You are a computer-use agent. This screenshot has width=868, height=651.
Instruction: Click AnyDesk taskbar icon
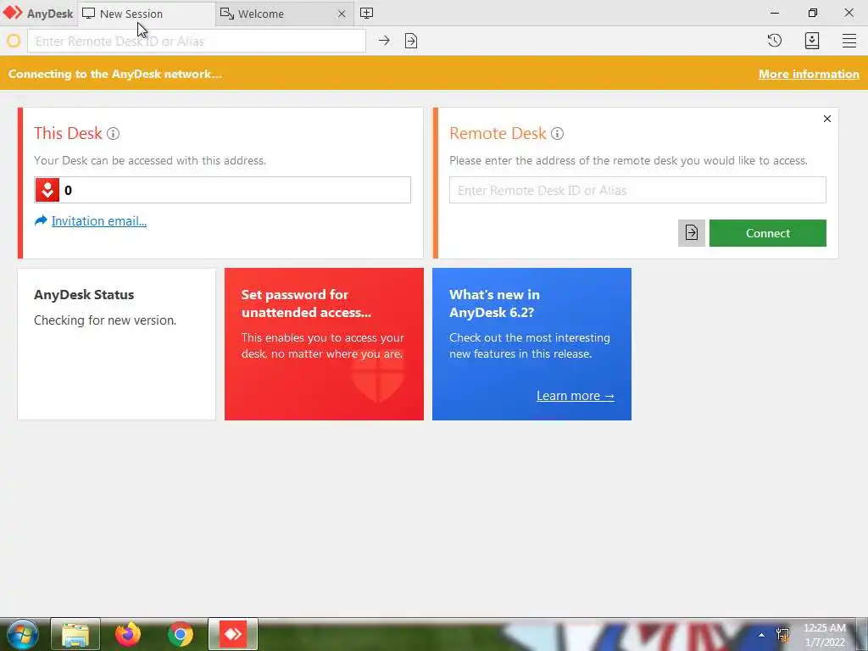pos(233,634)
